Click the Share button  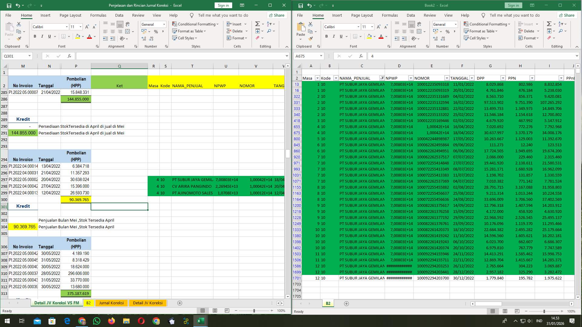pyautogui.click(x=276, y=15)
